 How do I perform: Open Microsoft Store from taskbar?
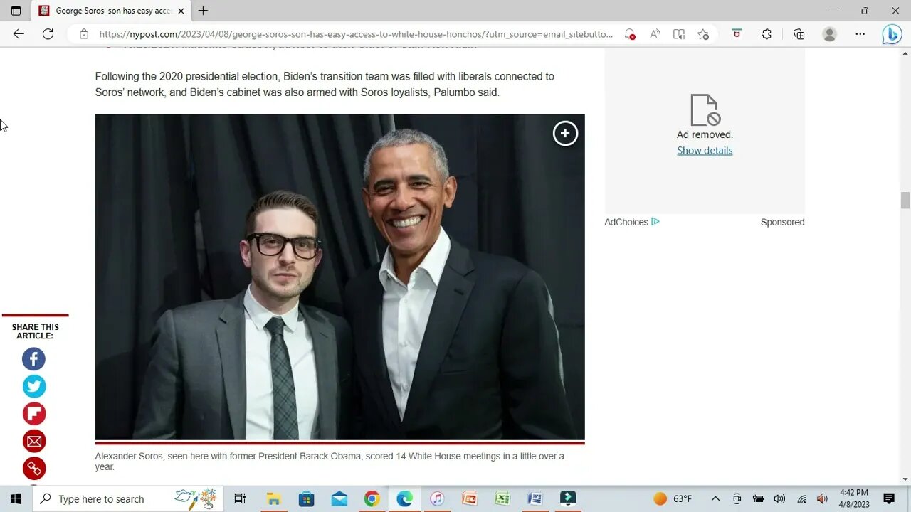coord(306,498)
